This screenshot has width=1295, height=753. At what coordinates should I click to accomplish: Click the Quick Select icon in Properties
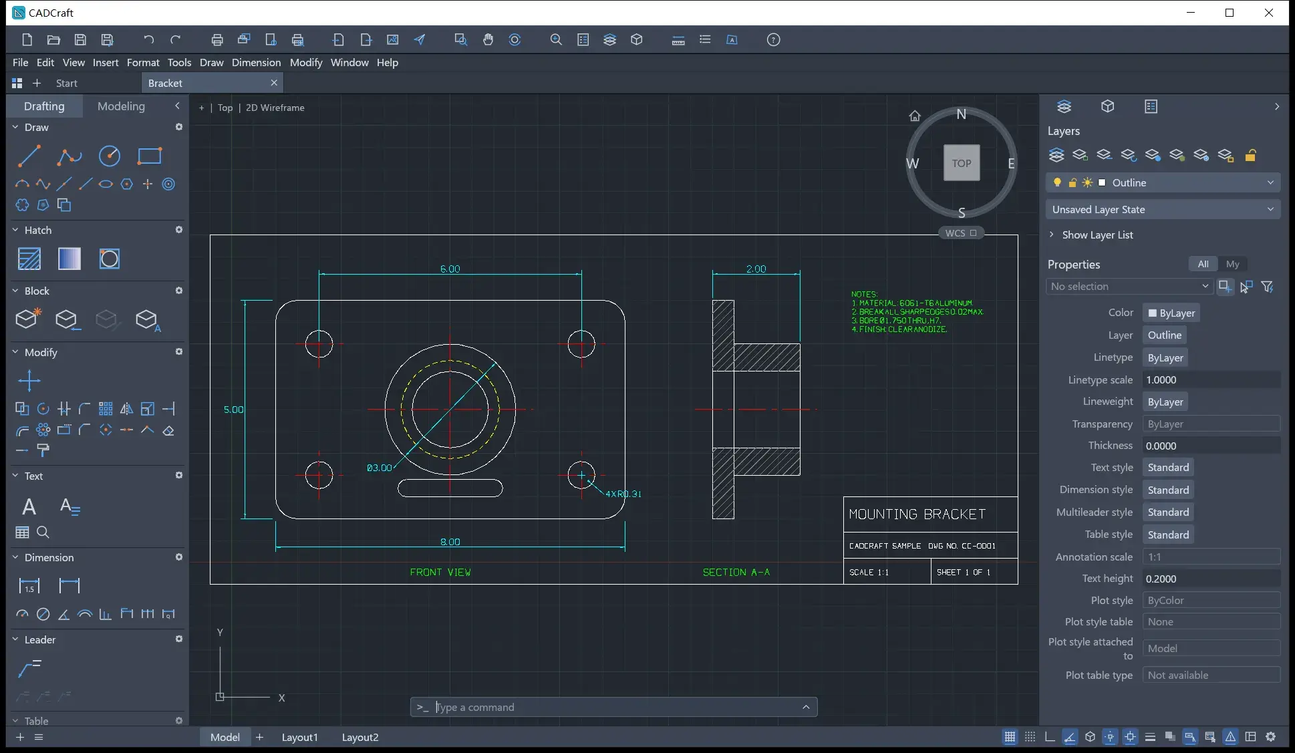coord(1268,287)
